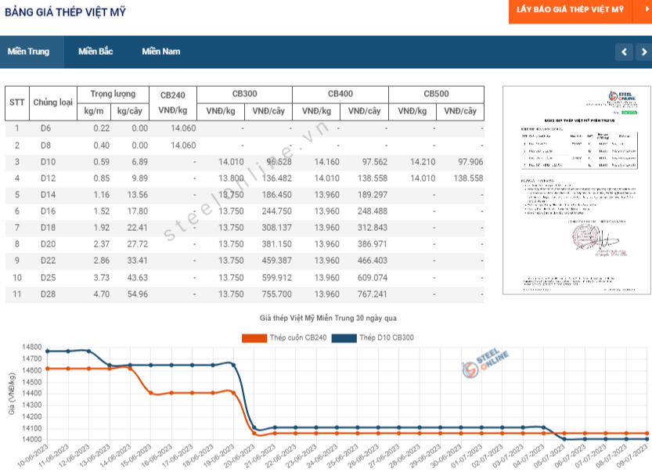Click the next arrow in the region bar
652x472 pixels.
pyautogui.click(x=644, y=52)
